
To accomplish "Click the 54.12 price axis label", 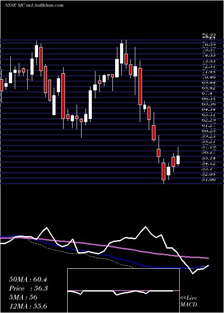I will [209, 163].
